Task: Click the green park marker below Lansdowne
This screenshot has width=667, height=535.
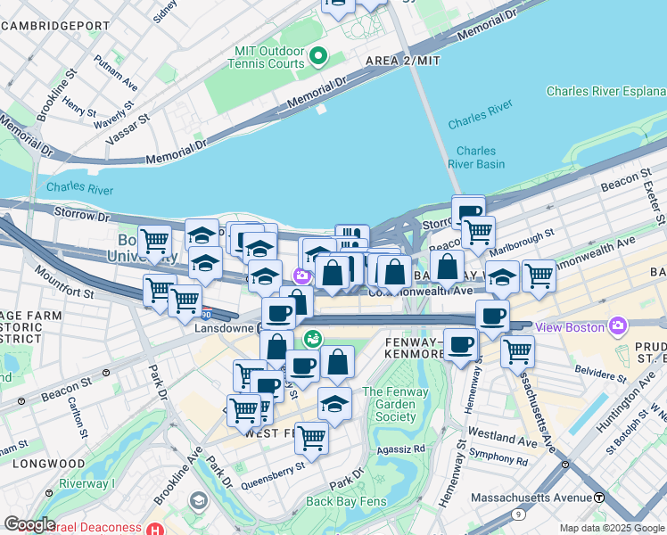Action: (x=313, y=339)
